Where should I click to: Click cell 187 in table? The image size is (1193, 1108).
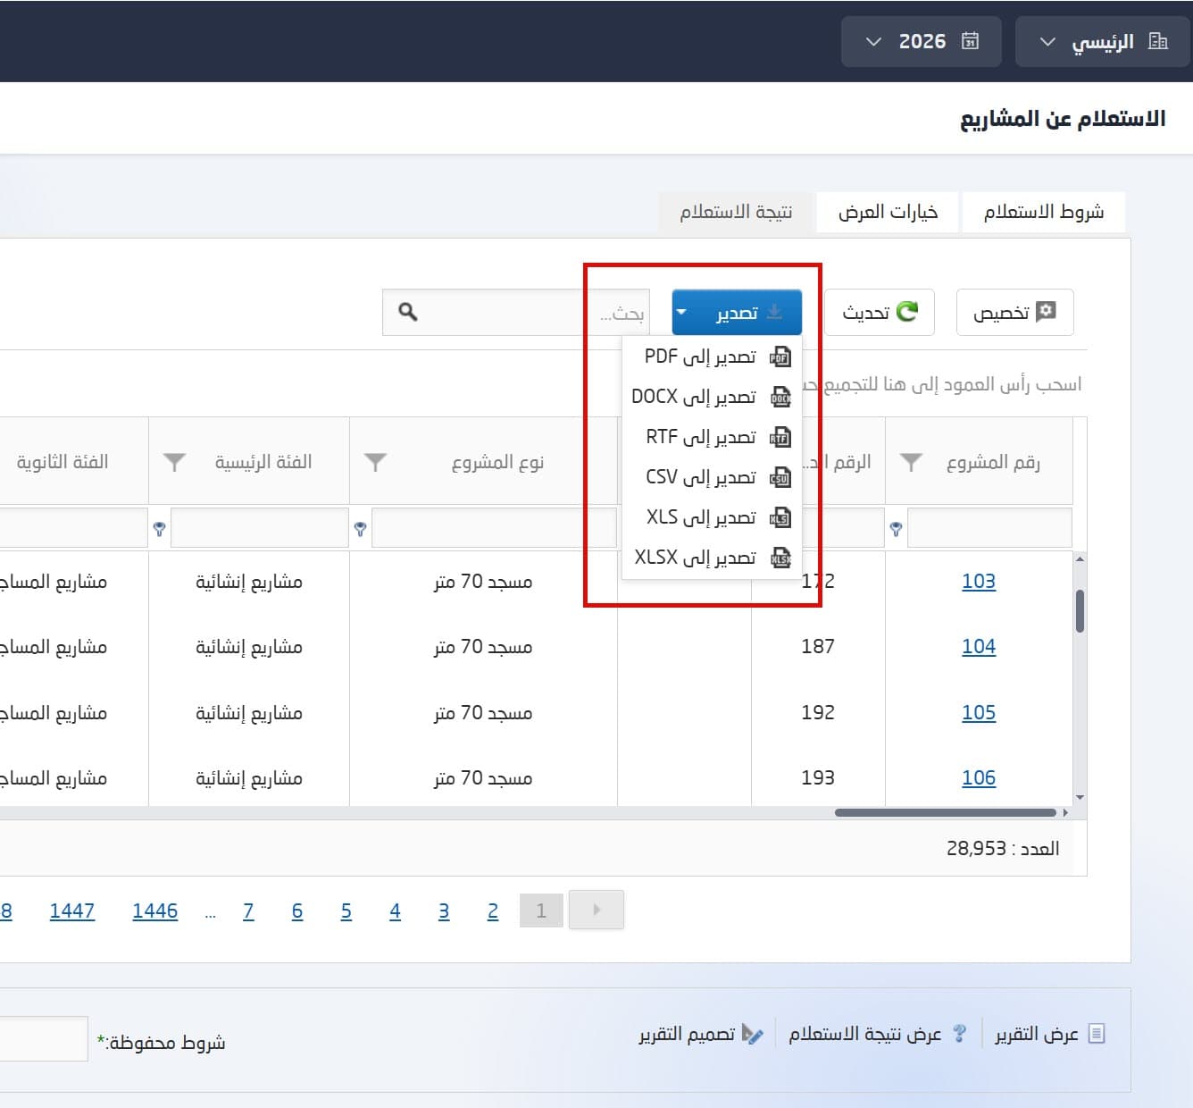[818, 646]
